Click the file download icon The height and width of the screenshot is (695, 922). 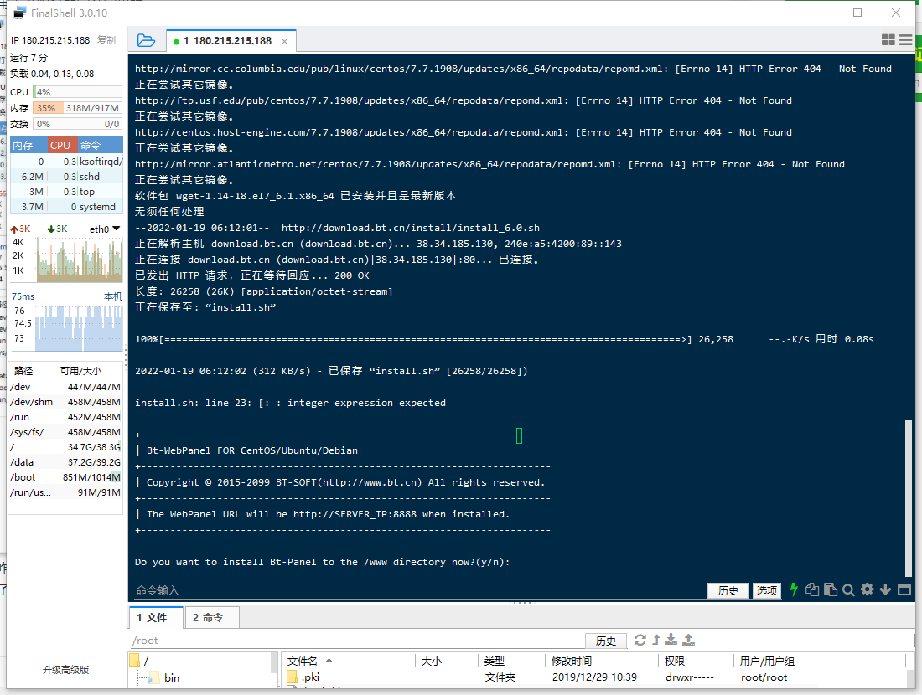(x=671, y=641)
